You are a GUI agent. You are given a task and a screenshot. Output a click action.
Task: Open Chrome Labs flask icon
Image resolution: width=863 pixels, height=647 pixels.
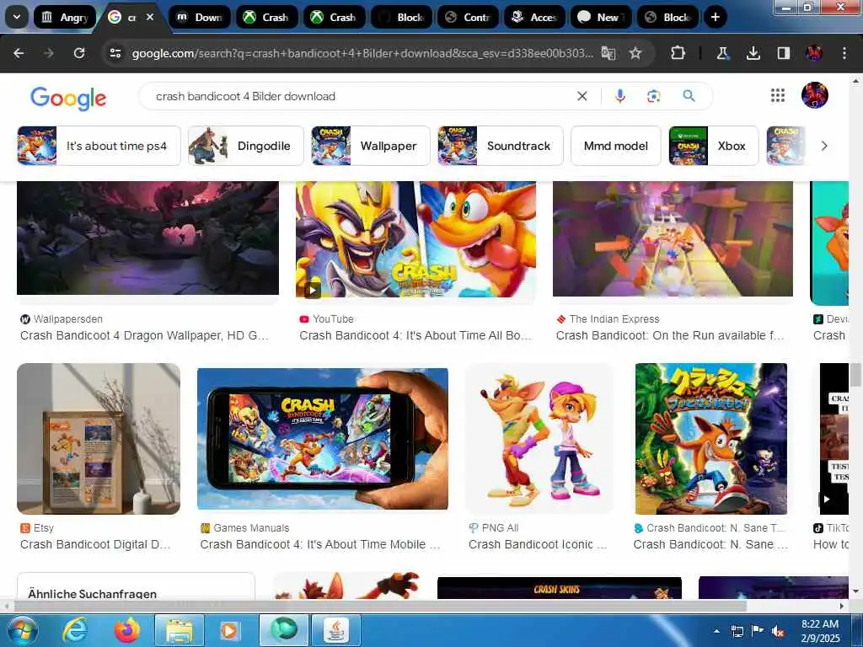point(722,53)
